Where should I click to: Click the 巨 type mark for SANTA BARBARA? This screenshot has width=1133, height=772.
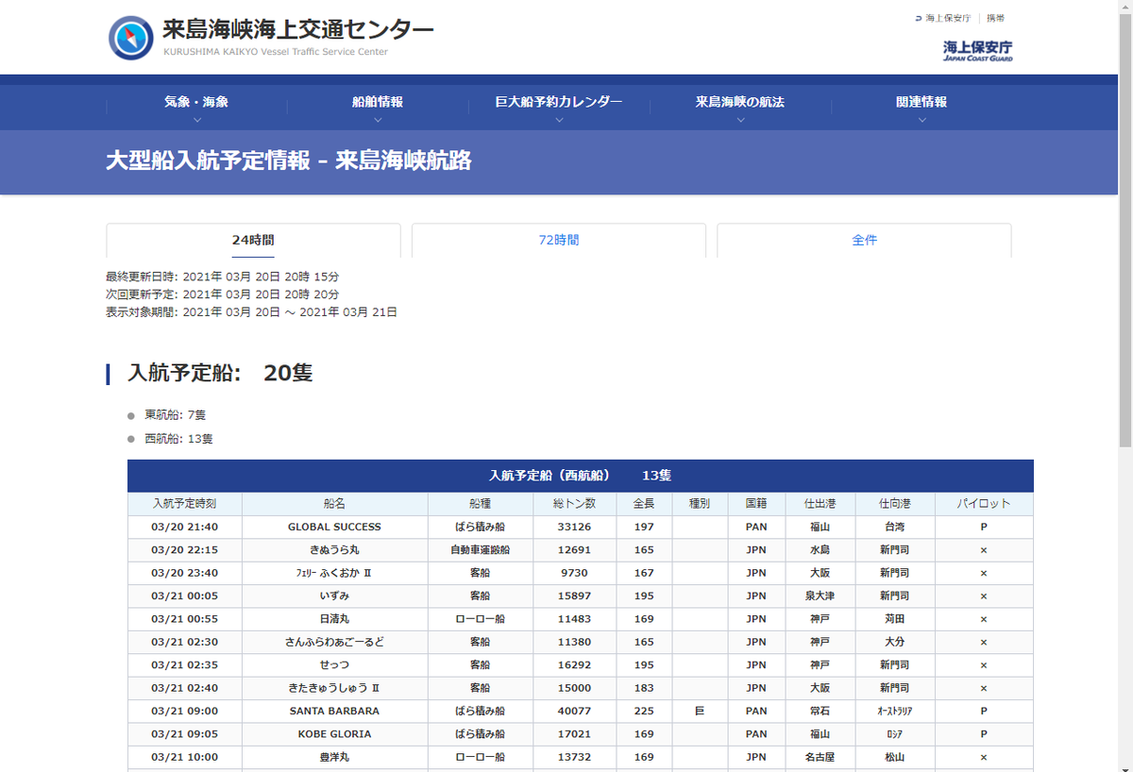coord(701,711)
